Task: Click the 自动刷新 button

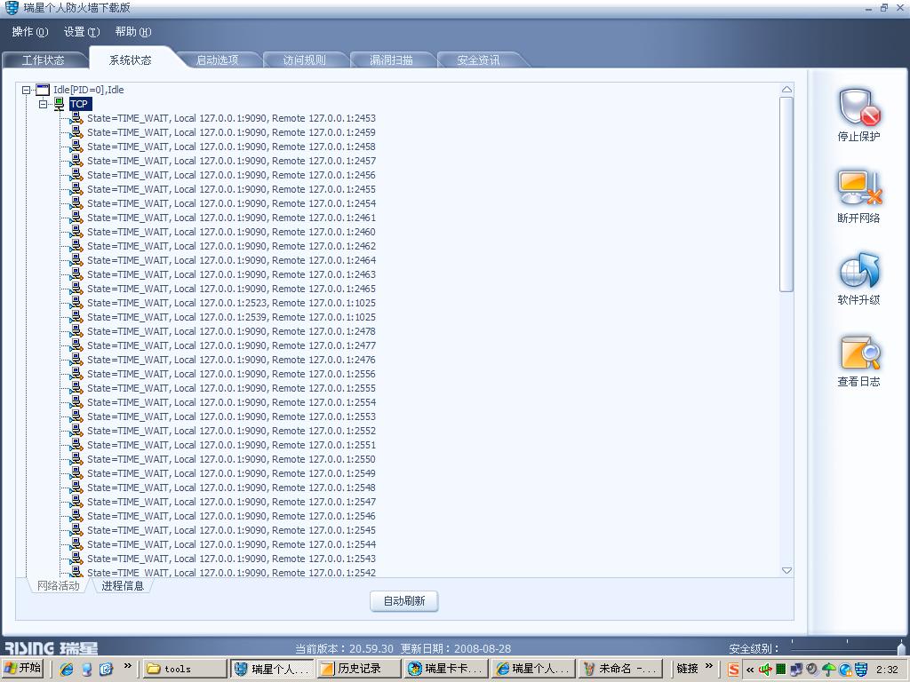Action: (404, 601)
